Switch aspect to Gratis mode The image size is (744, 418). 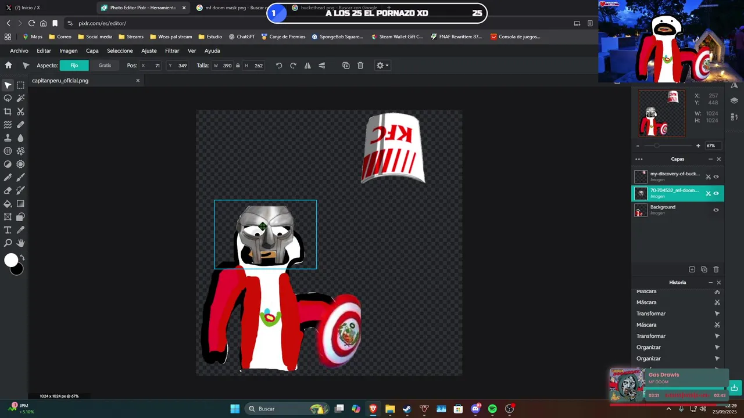[105, 66]
